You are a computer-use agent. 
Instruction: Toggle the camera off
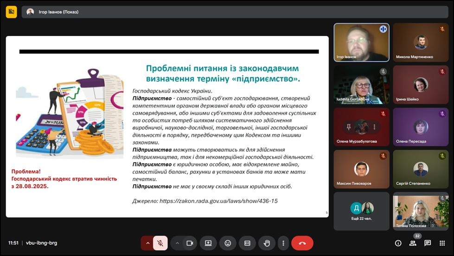point(190,243)
